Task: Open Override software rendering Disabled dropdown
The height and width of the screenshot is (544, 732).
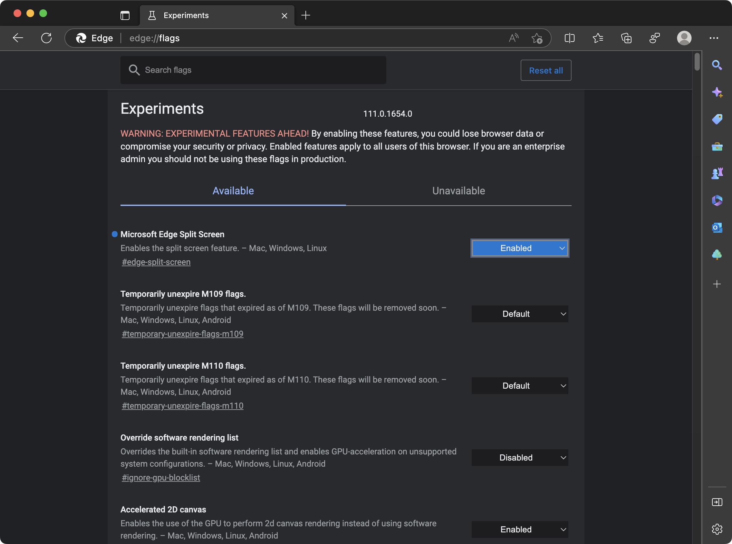Action: (x=520, y=458)
